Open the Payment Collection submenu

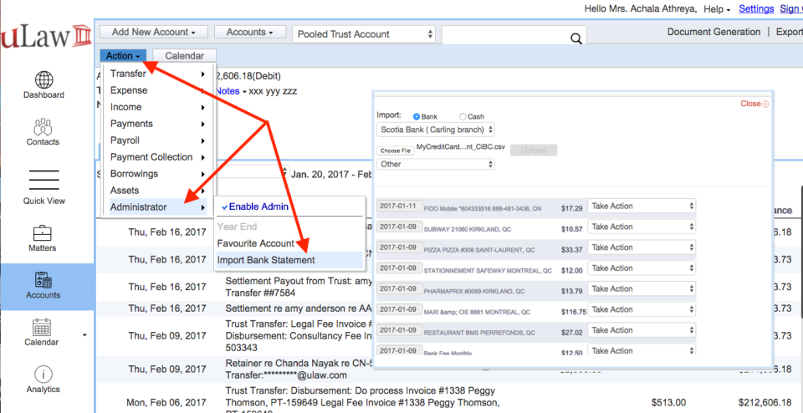pyautogui.click(x=158, y=157)
